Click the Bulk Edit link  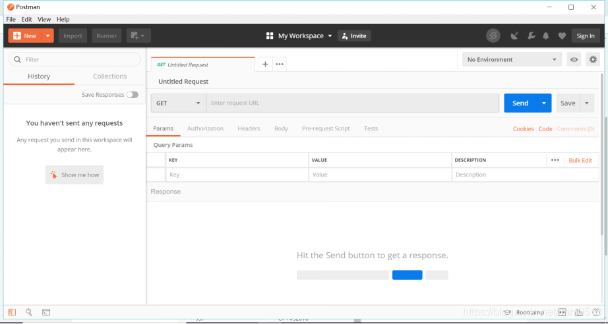click(x=580, y=160)
